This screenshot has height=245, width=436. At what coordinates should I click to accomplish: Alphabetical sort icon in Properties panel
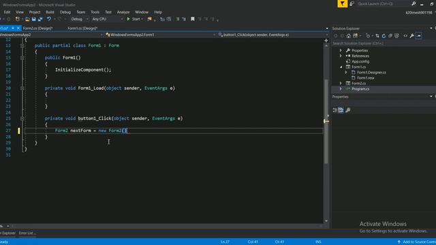point(341,110)
